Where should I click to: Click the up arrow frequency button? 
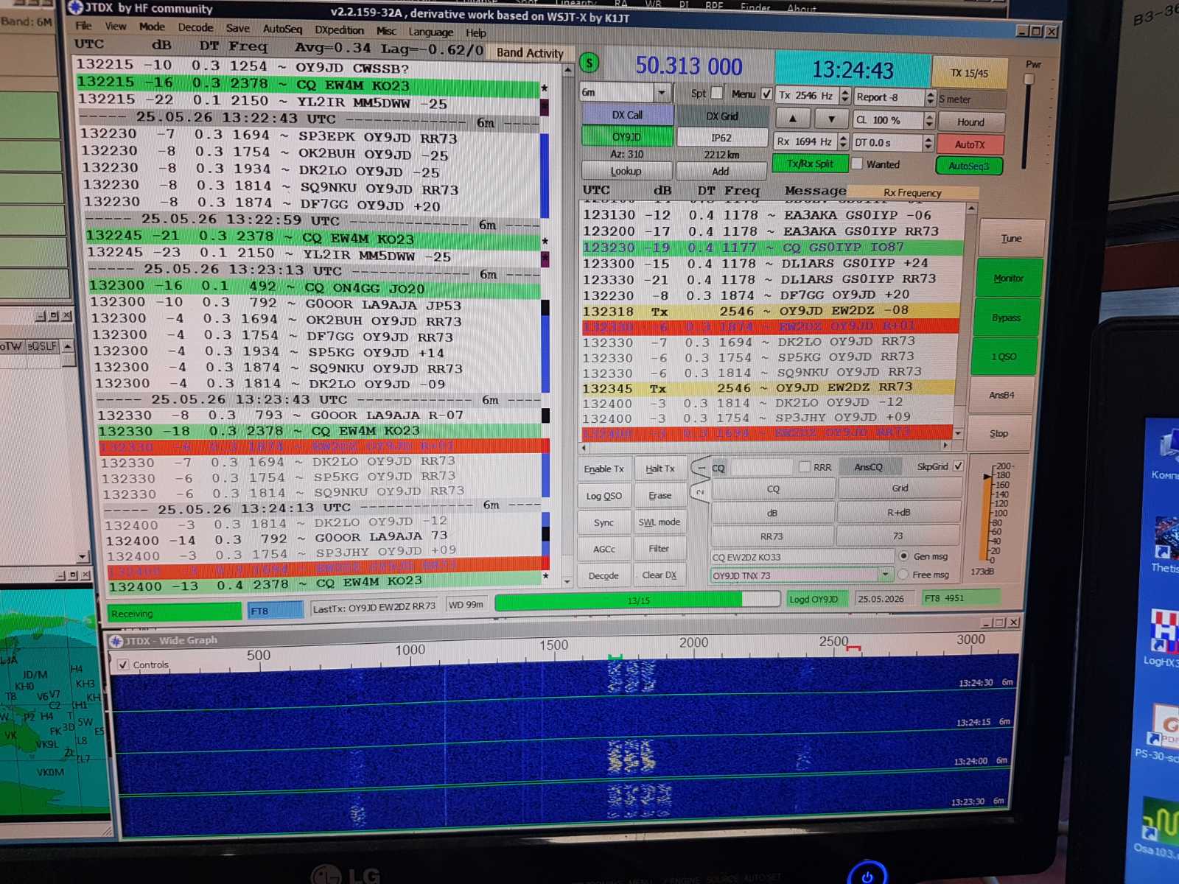[793, 119]
